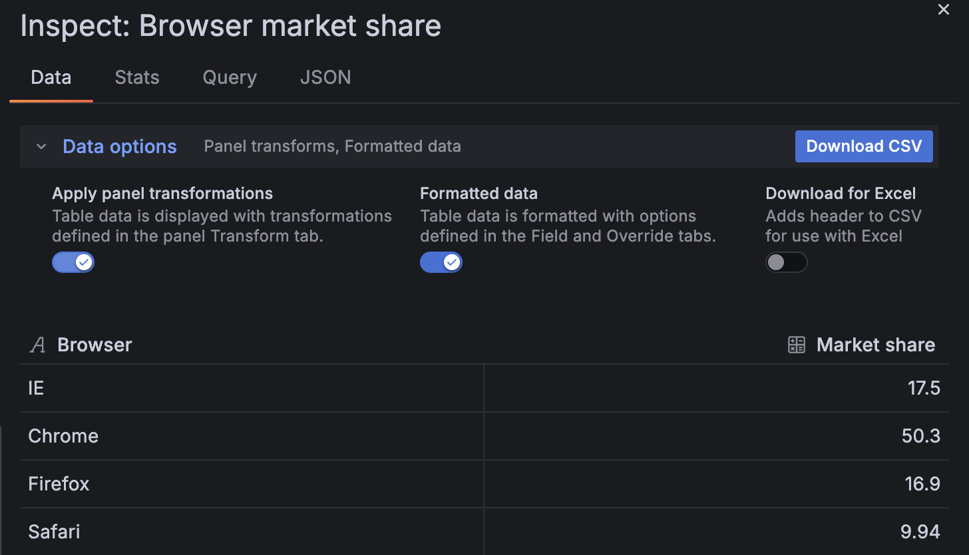Expand Data options by clicking its label

pos(119,146)
